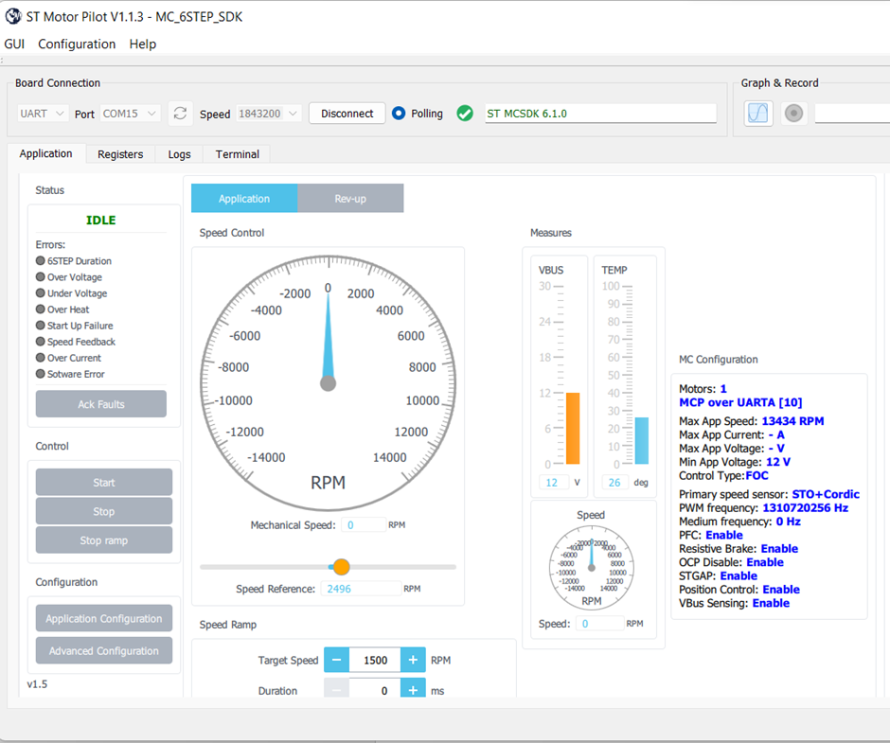Click the Mechanical Speed value field
The height and width of the screenshot is (743, 890).
click(x=364, y=525)
